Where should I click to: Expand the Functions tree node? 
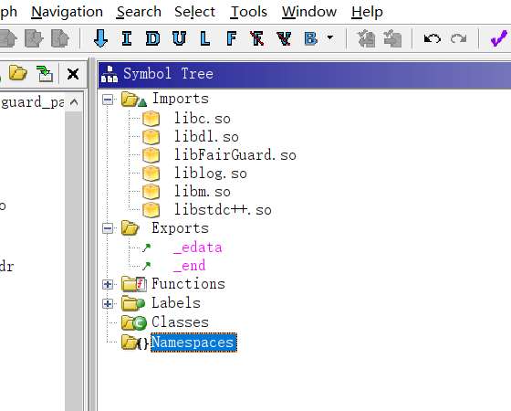(x=108, y=284)
